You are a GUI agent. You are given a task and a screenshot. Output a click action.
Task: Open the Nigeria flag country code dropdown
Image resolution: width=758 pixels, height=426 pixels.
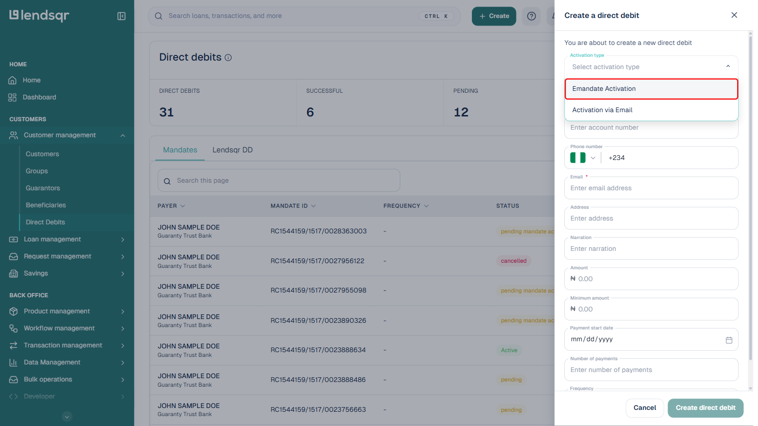pos(583,158)
